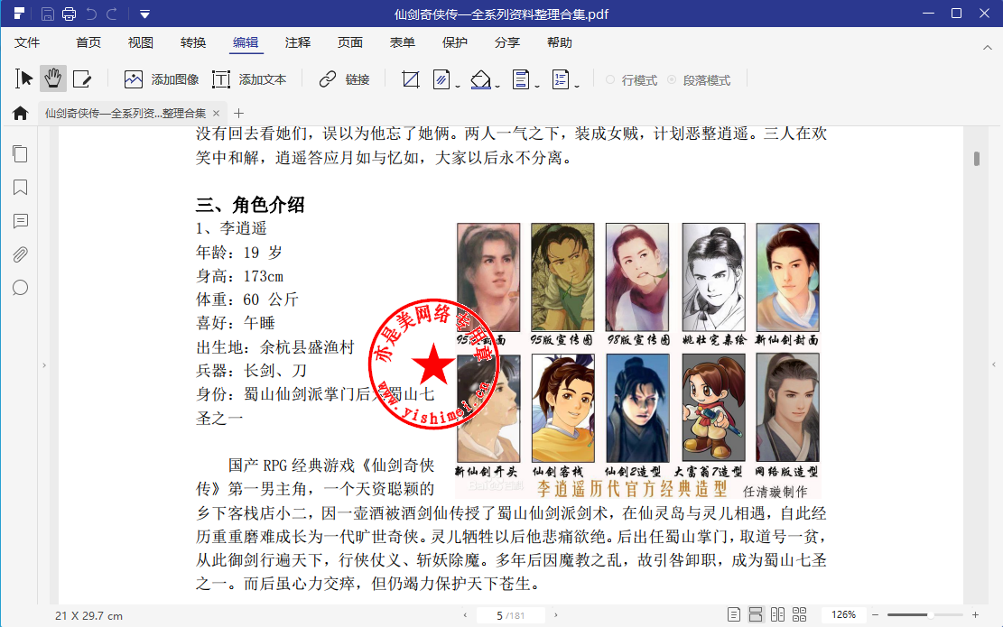Open the comments panel
1003x627 pixels.
click(x=21, y=221)
